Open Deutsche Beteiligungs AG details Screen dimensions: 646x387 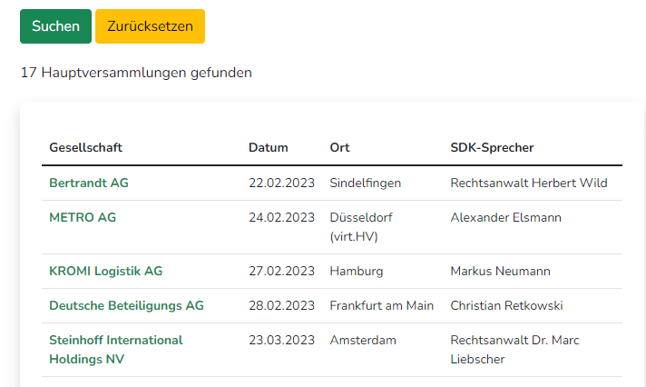[126, 306]
